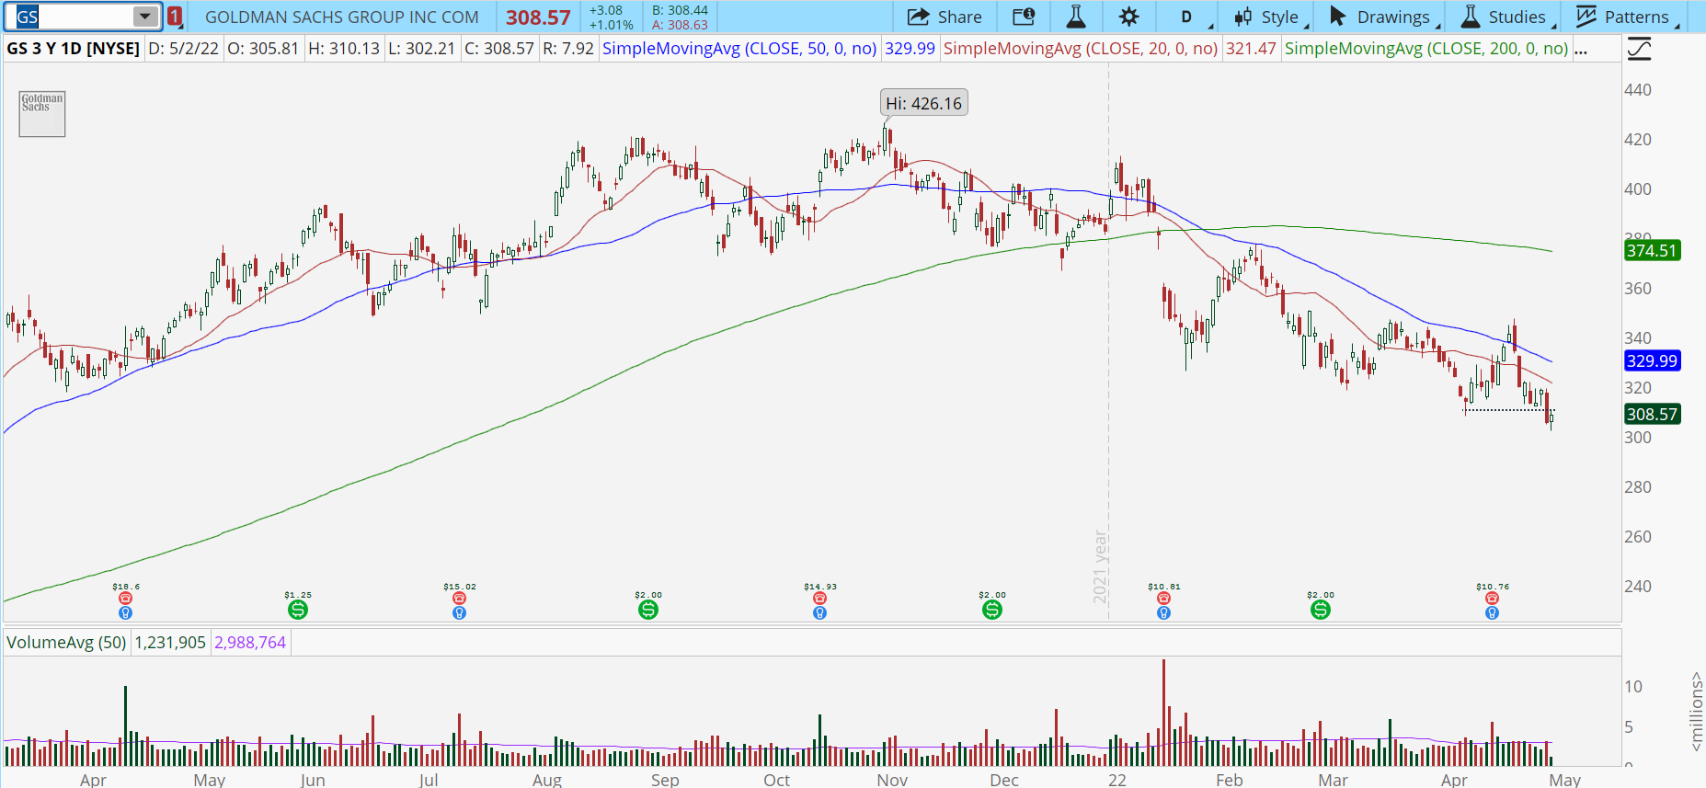The image size is (1706, 788).
Task: Open the flask Edit Studies icon
Action: tap(1075, 17)
